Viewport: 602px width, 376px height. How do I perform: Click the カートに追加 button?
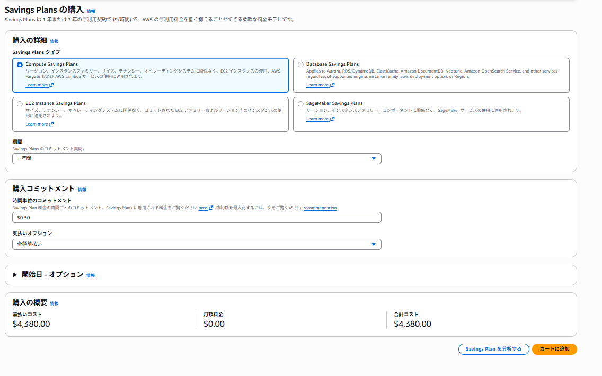click(x=554, y=349)
